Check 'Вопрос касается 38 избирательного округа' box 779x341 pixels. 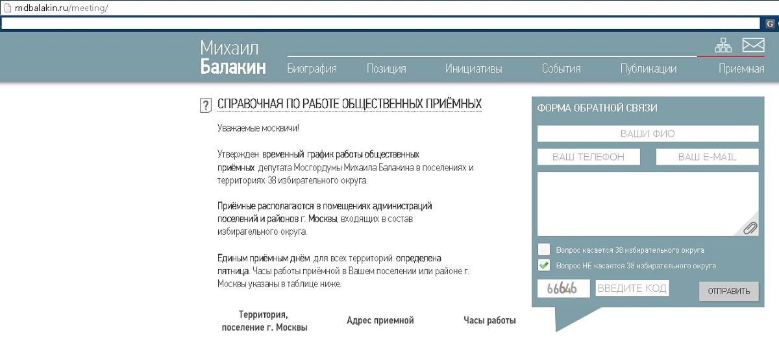[544, 250]
